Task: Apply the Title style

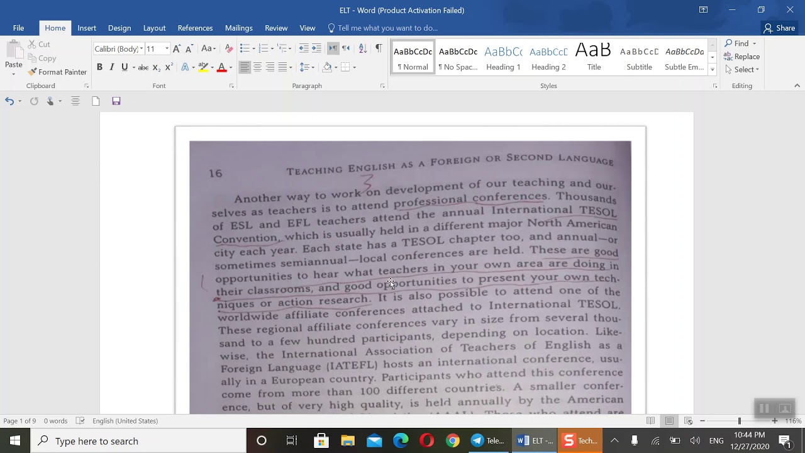Action: [594, 57]
